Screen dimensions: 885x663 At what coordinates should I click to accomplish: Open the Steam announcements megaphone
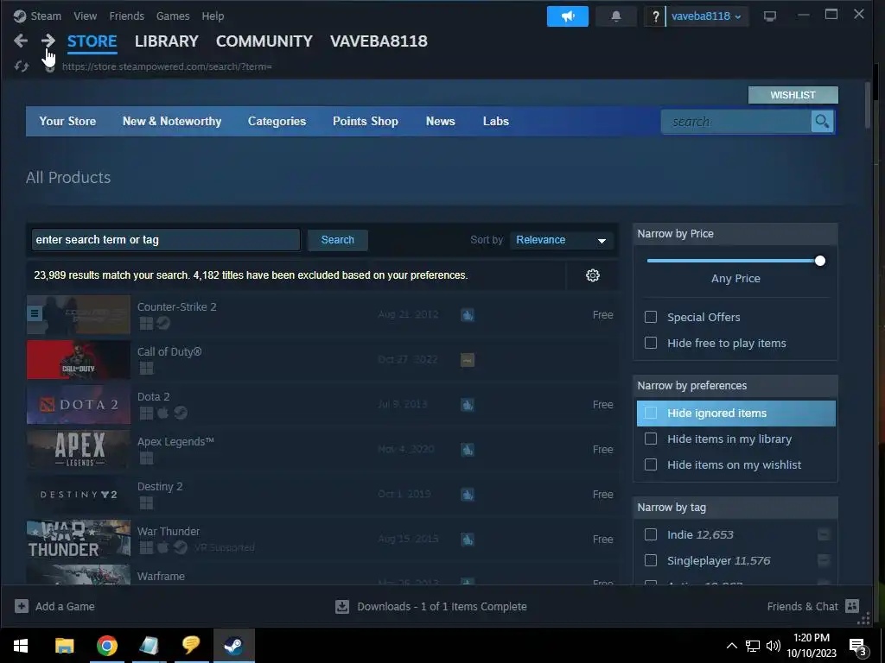tap(567, 16)
